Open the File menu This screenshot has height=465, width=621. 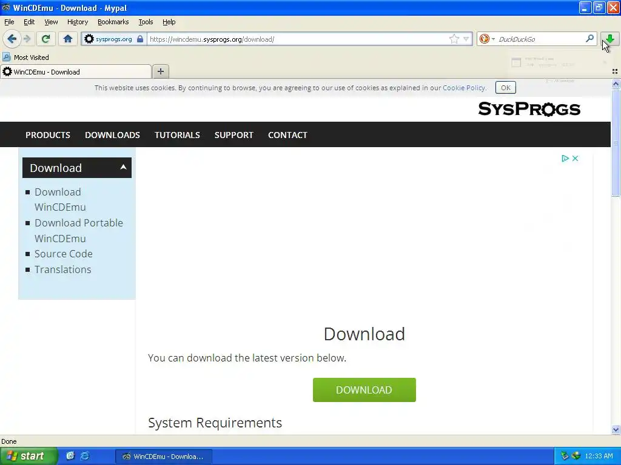[9, 22]
